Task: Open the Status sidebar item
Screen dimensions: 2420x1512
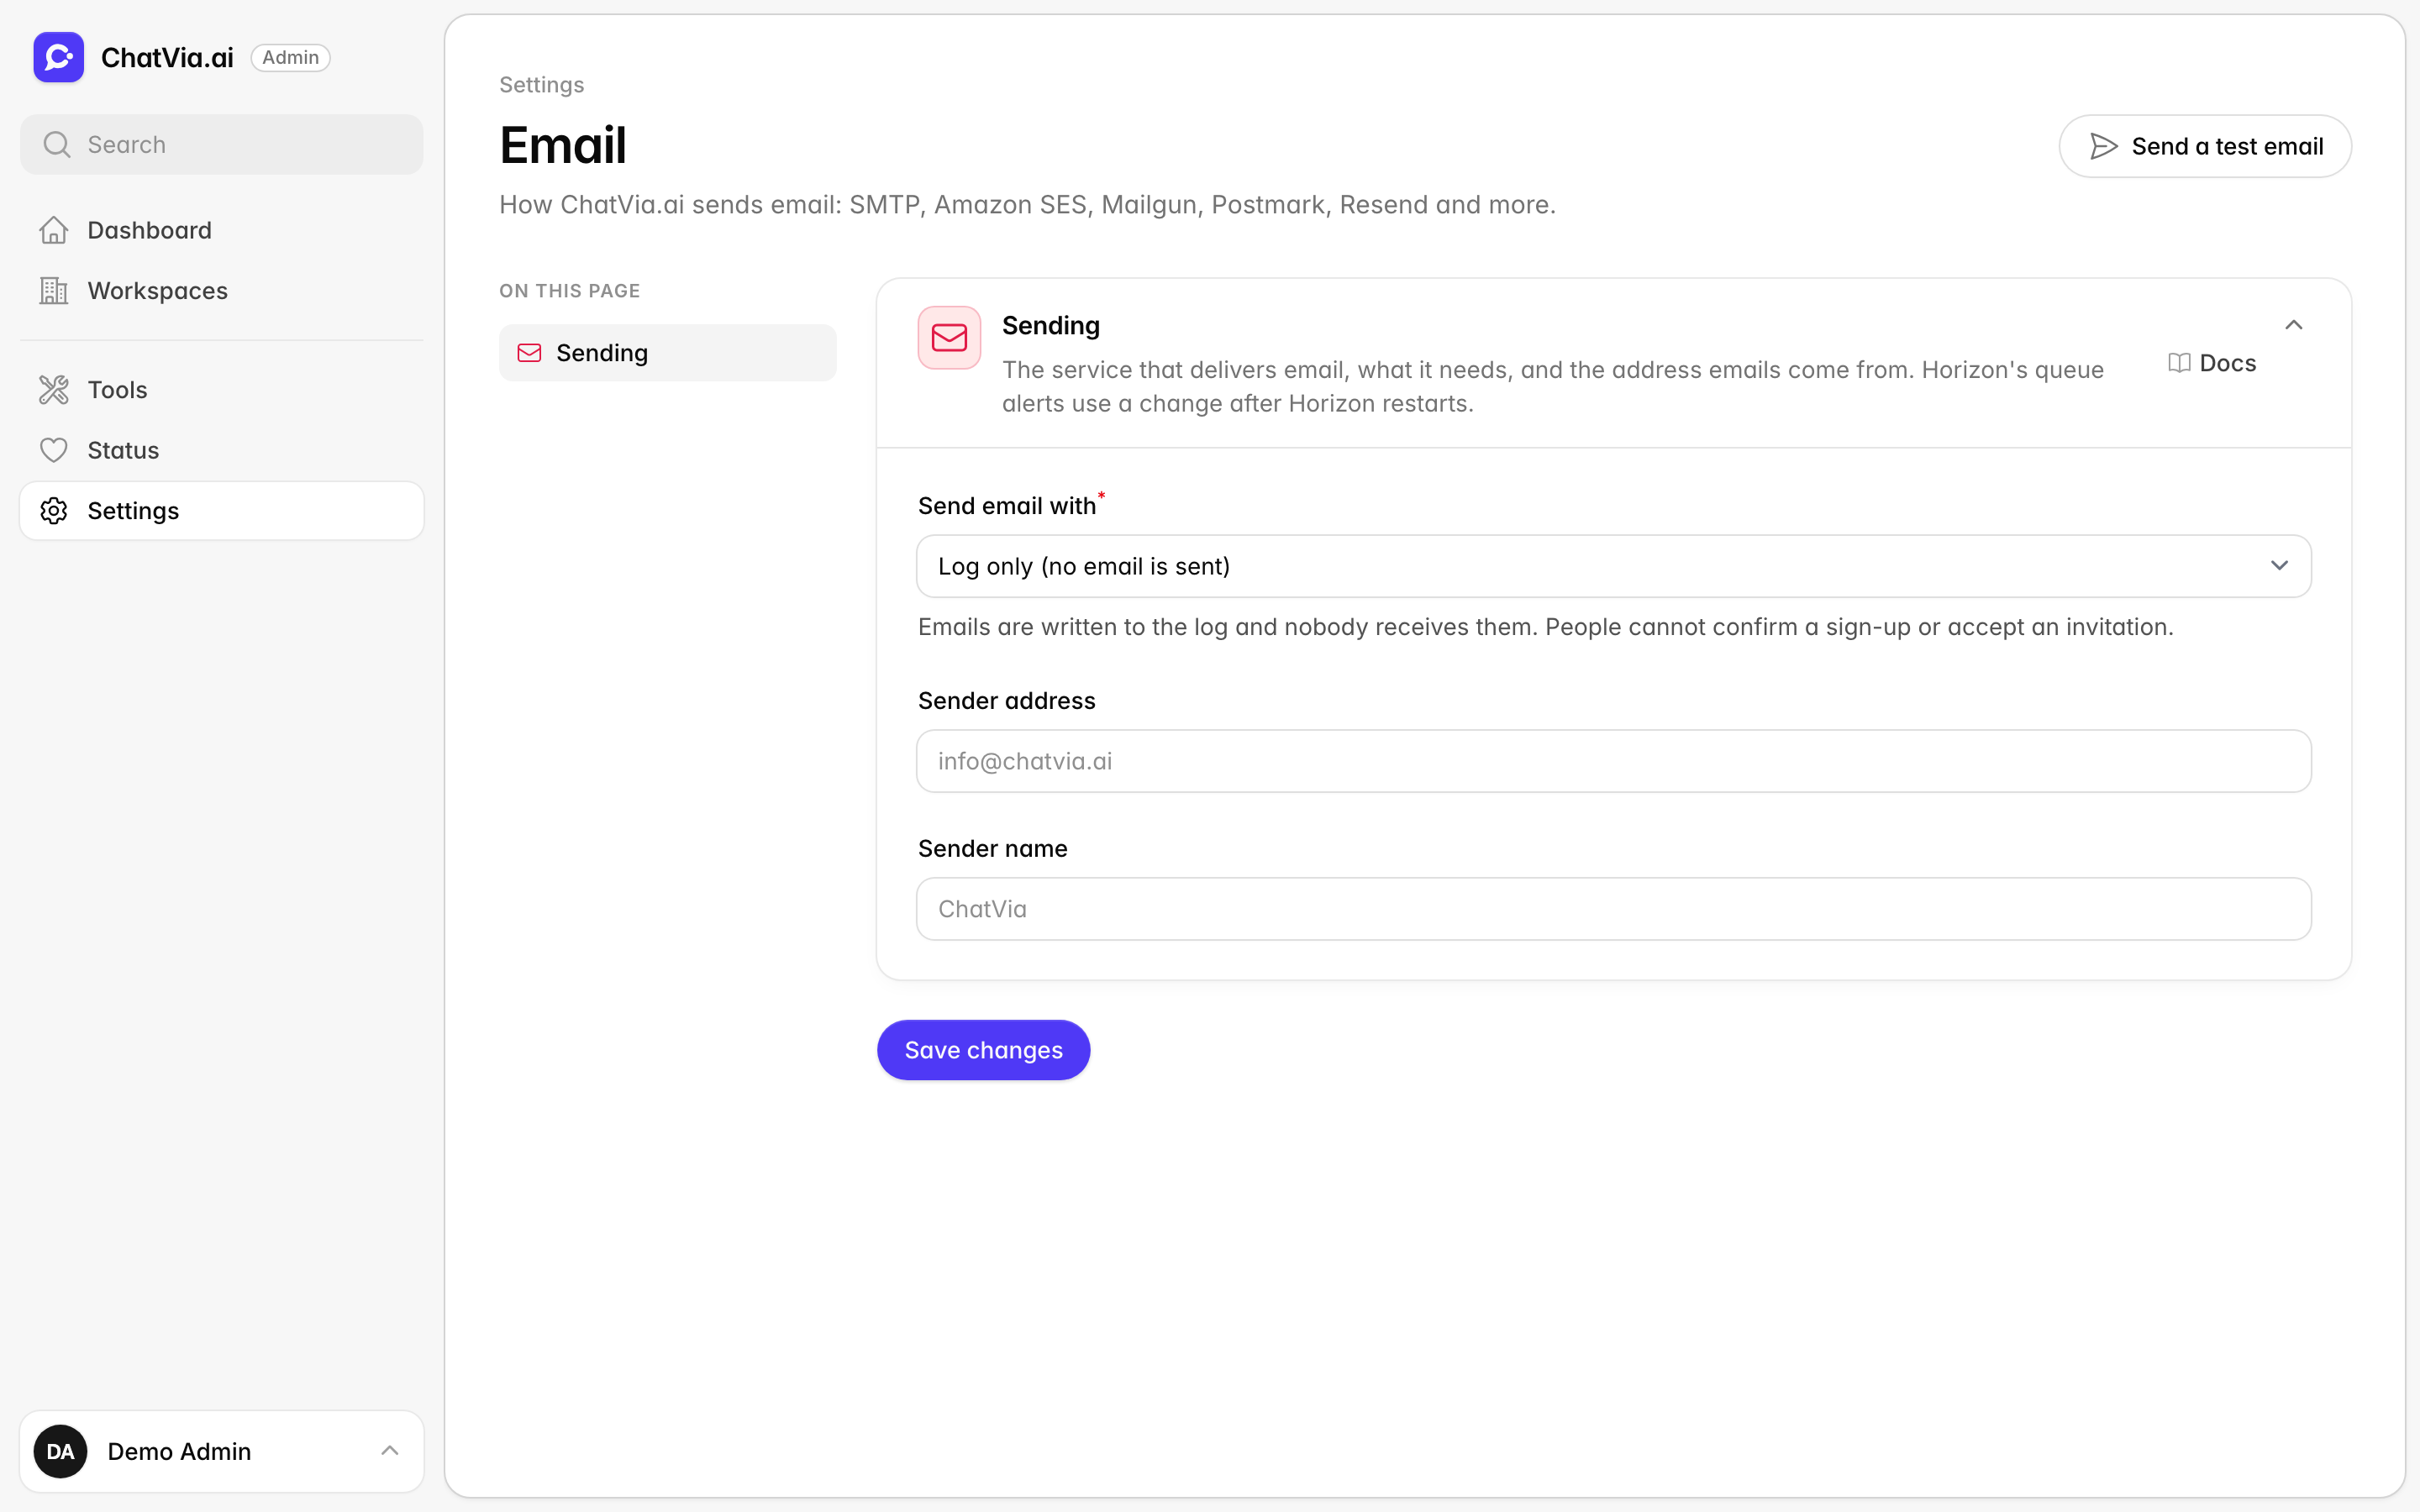Action: coord(222,450)
